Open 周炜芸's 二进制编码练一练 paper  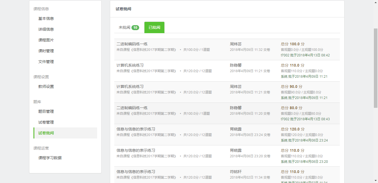(x=132, y=44)
